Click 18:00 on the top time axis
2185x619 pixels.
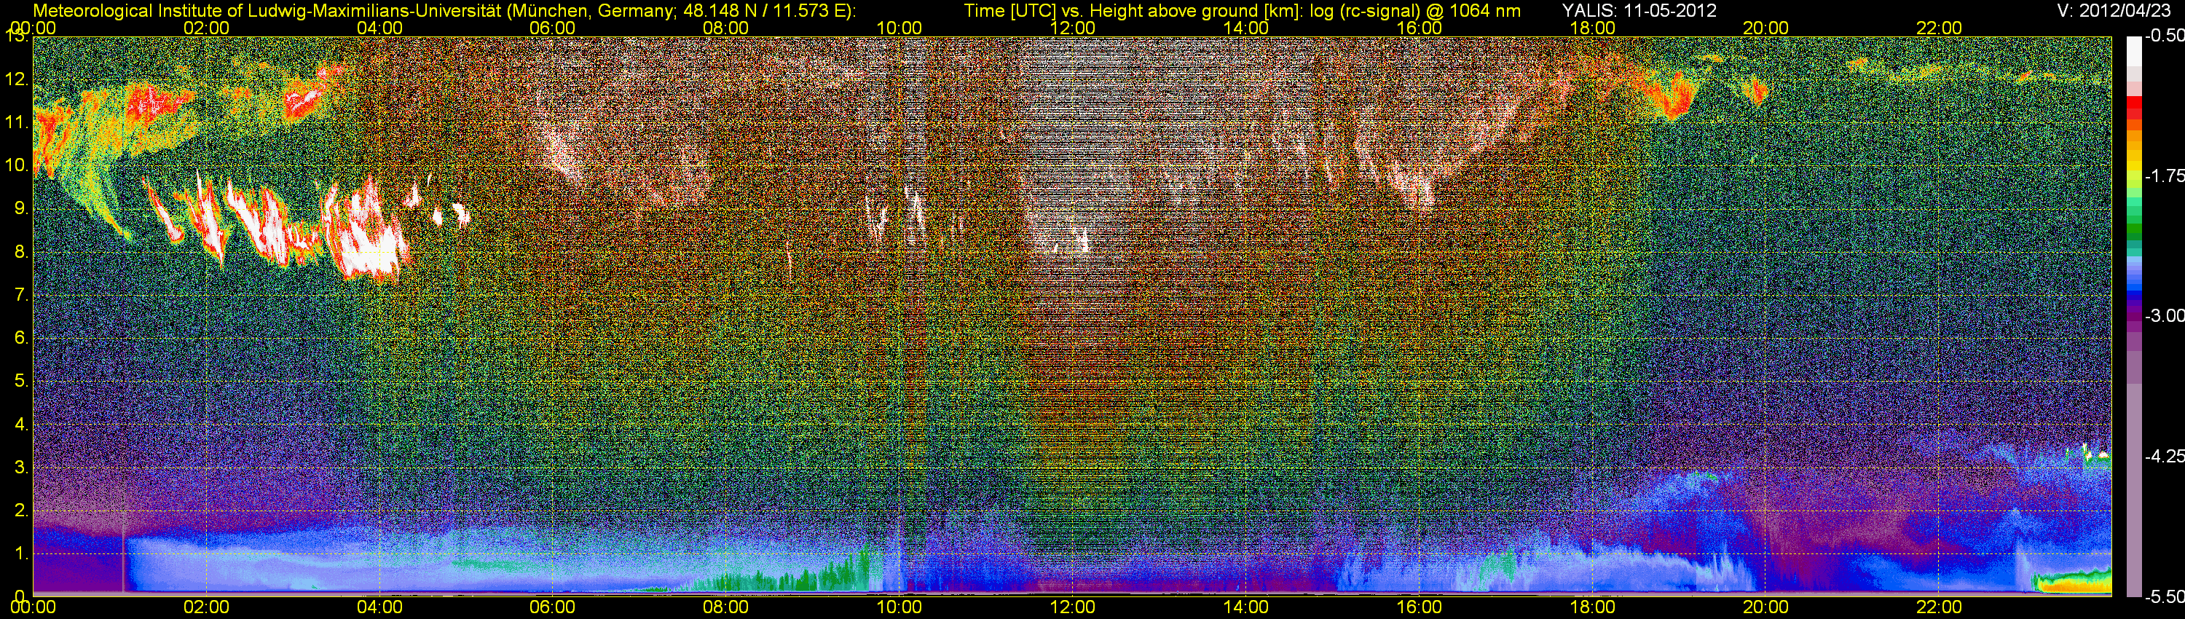pos(1592,28)
